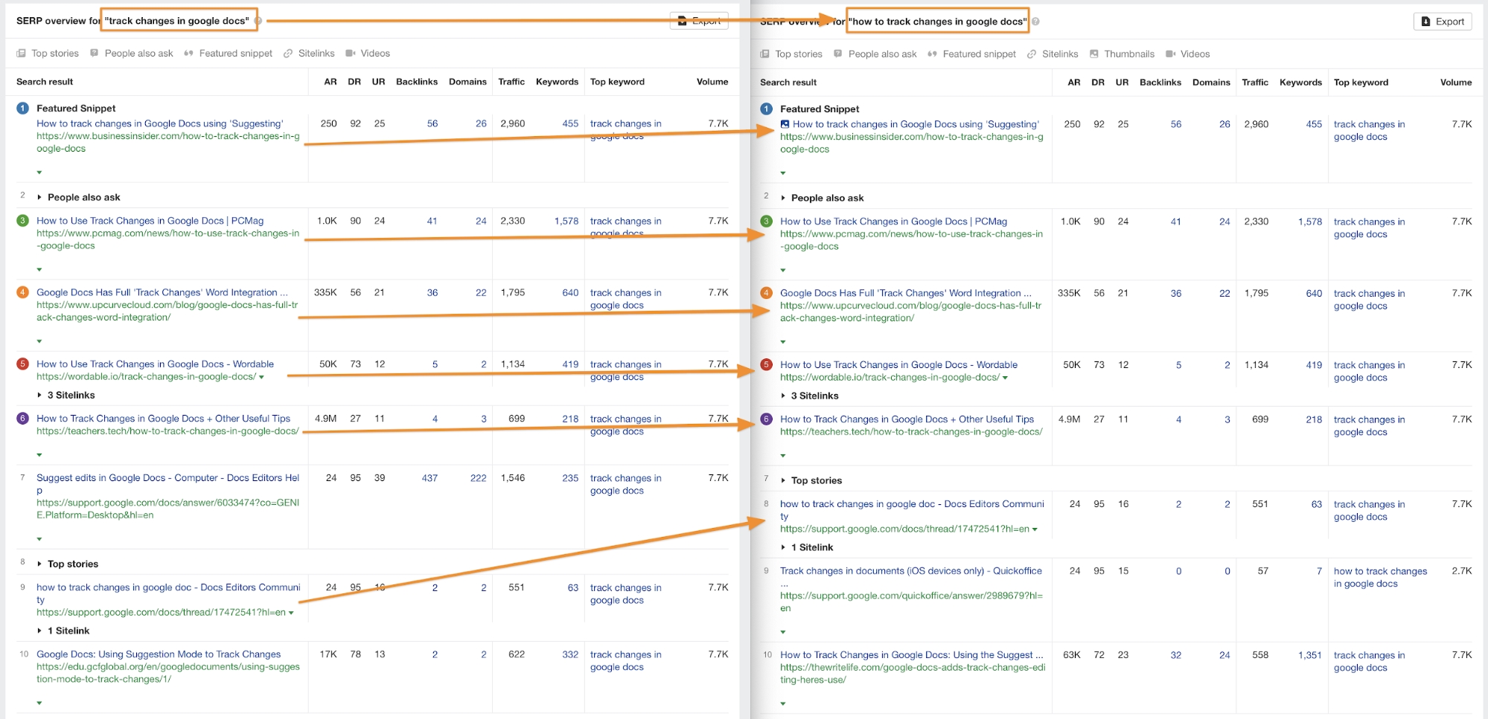Open the dropdown caret after the left wordable.io URL
This screenshot has height=719, width=1488.
pyautogui.click(x=261, y=378)
